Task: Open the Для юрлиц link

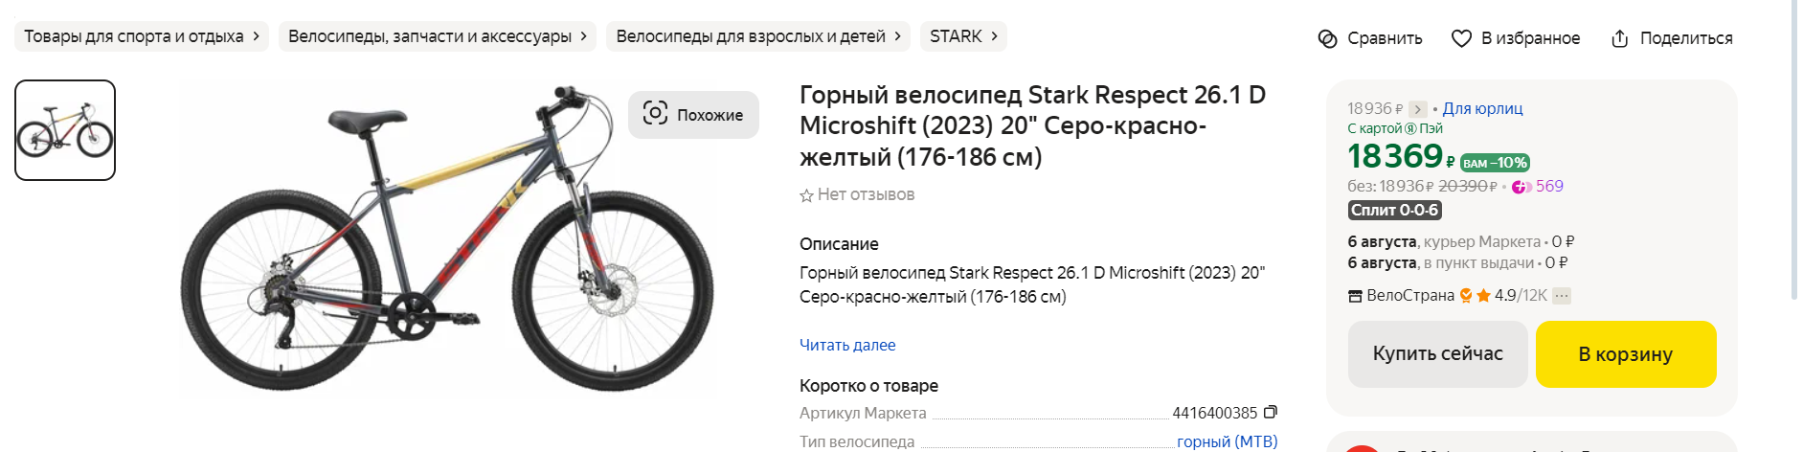Action: [x=1482, y=109]
